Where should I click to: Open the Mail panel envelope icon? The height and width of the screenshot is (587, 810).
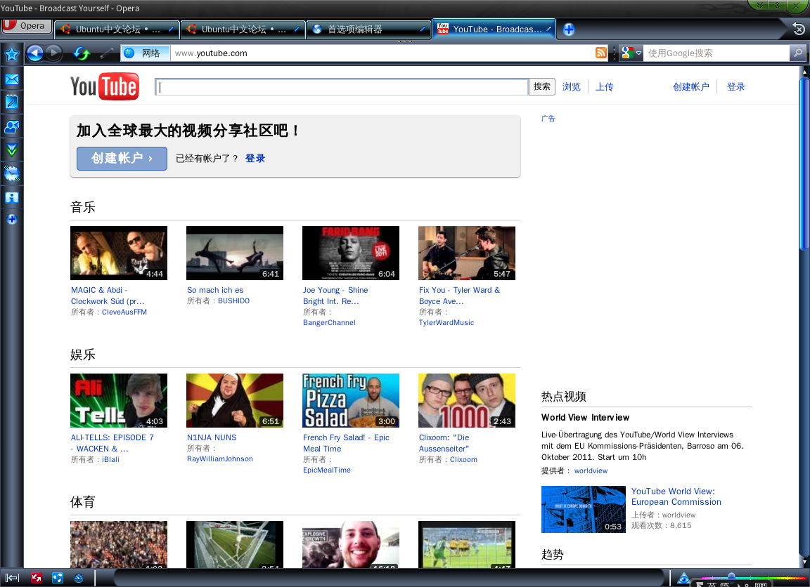(11, 79)
